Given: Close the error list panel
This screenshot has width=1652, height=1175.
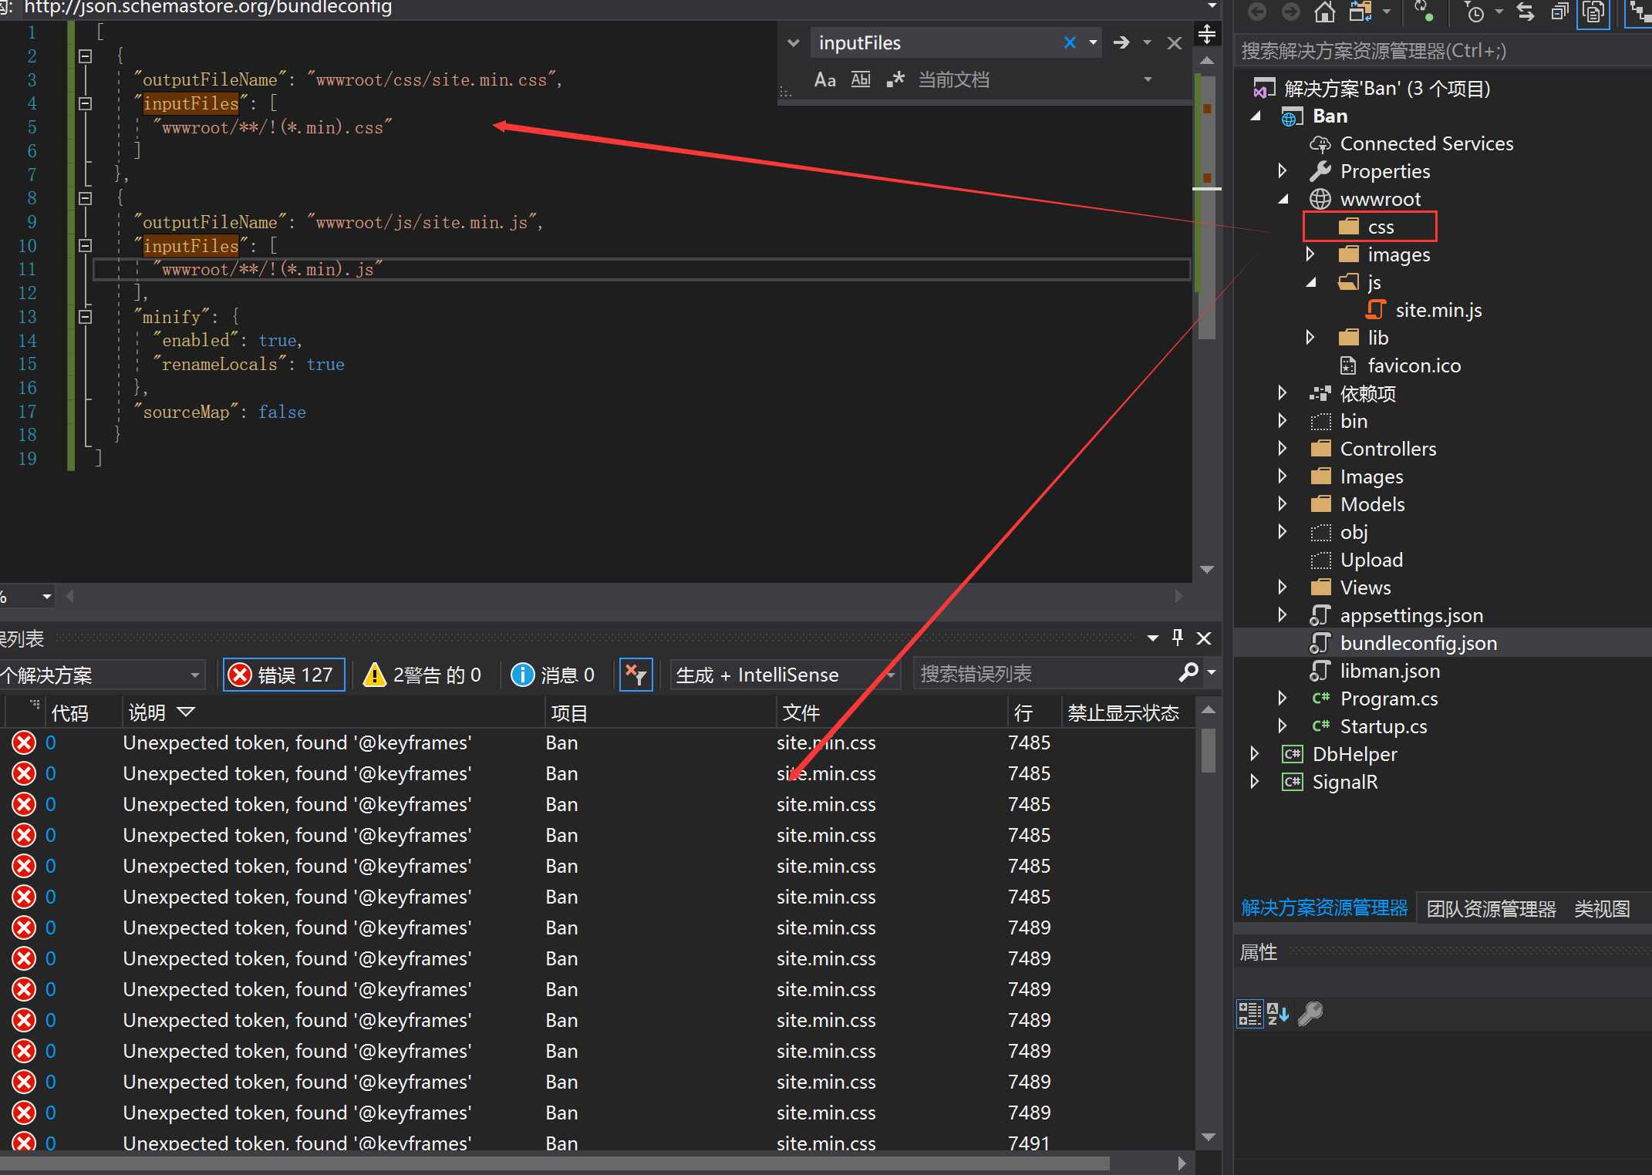Looking at the screenshot, I should click(1204, 638).
